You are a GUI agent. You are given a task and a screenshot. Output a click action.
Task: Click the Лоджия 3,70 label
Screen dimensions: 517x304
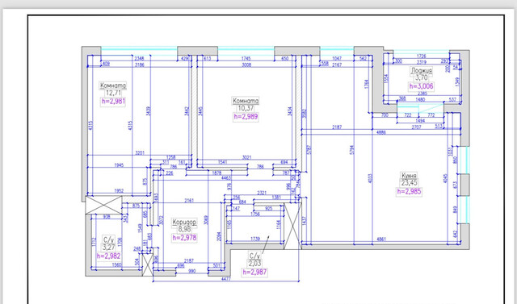pos(422,74)
